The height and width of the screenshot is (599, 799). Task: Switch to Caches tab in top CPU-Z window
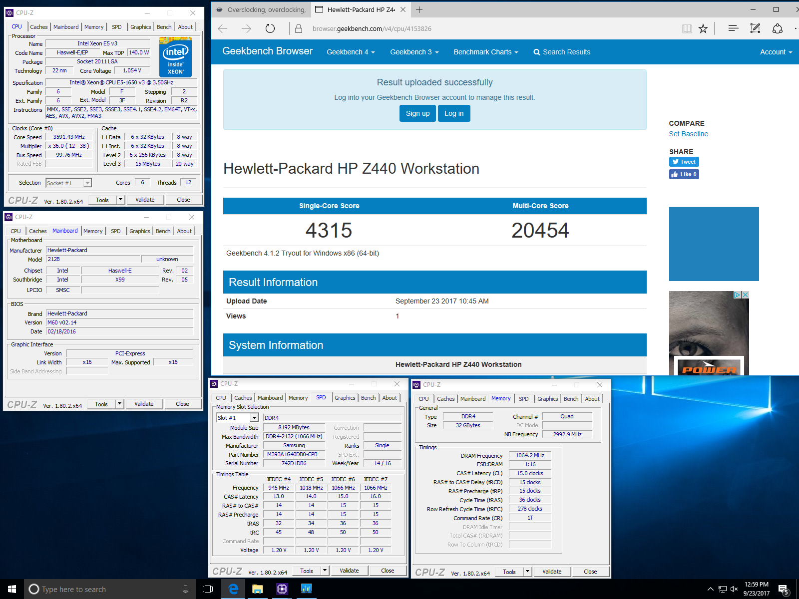tap(38, 27)
